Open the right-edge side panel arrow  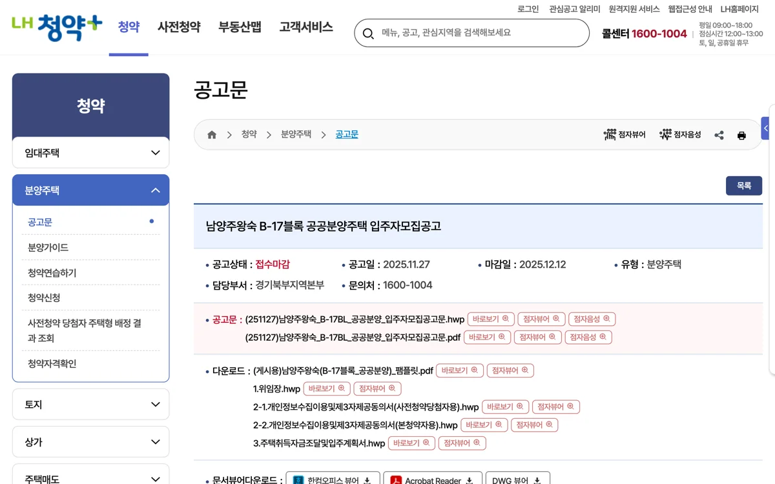point(766,128)
